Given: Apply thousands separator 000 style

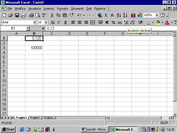Looking at the screenshot, I should point(120,22).
